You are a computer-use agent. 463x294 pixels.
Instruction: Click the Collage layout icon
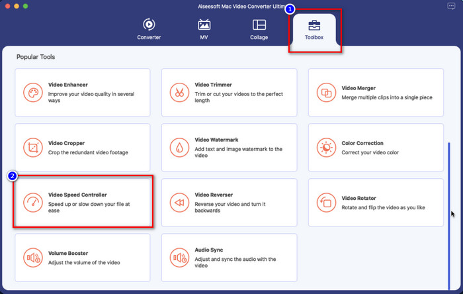click(x=259, y=24)
